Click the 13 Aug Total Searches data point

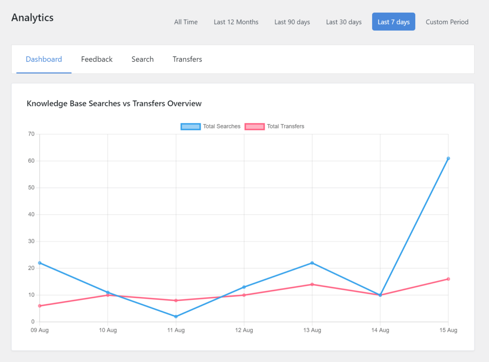click(312, 263)
